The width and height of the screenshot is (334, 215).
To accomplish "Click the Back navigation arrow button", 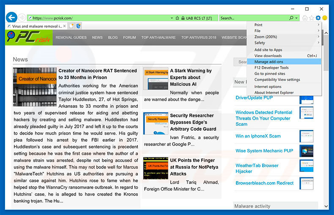I will [11, 18].
